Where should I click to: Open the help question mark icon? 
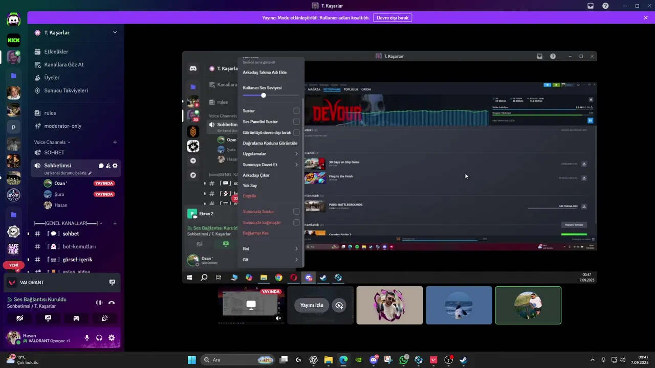click(605, 6)
